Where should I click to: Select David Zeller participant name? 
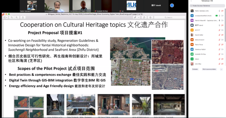199,35
